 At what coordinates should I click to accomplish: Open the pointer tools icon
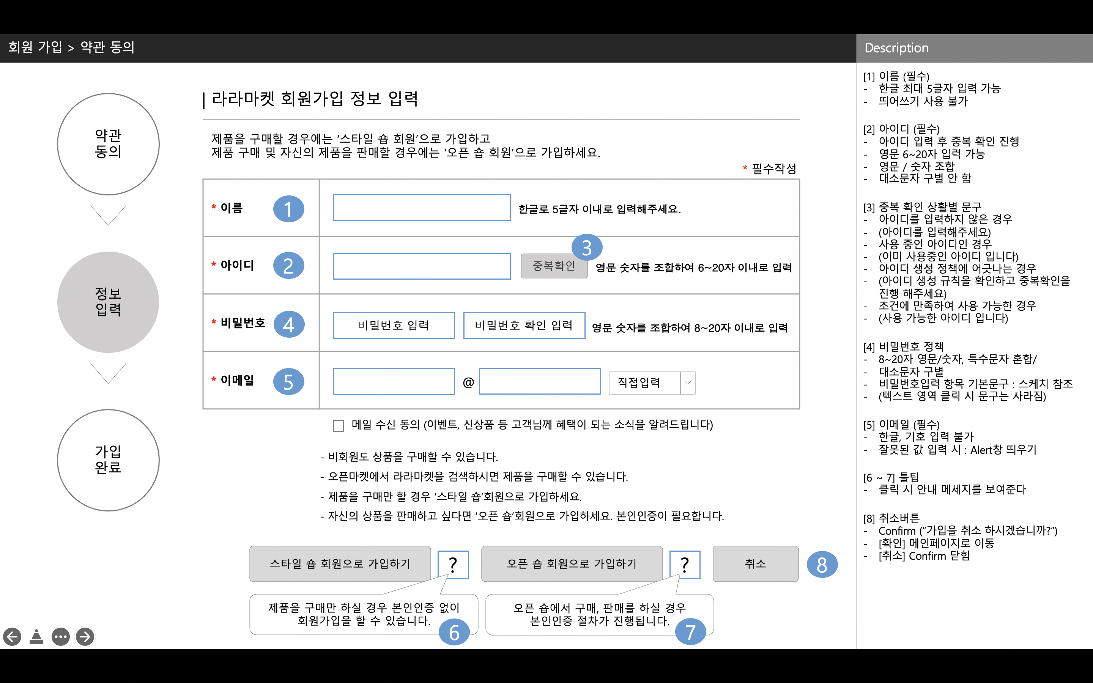click(x=36, y=636)
